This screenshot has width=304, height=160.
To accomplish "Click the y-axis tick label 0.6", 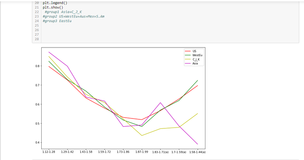I will click(x=37, y=104).
